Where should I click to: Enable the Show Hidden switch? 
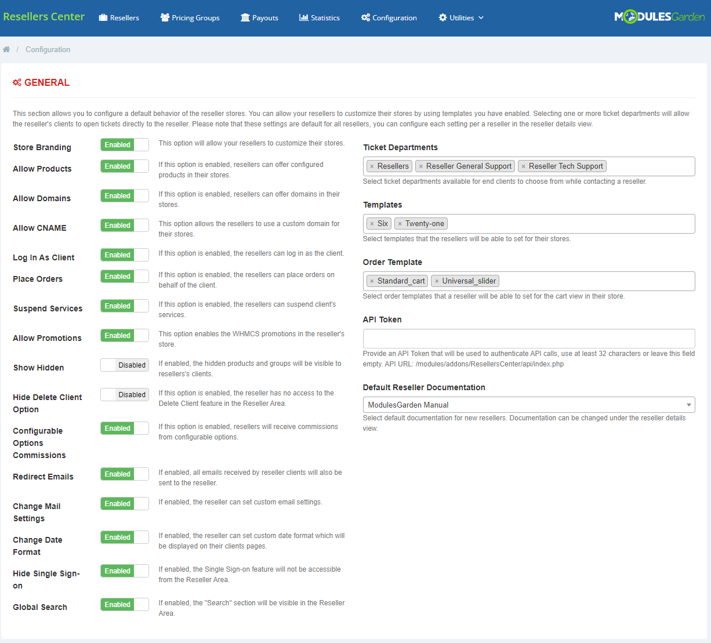tap(125, 365)
